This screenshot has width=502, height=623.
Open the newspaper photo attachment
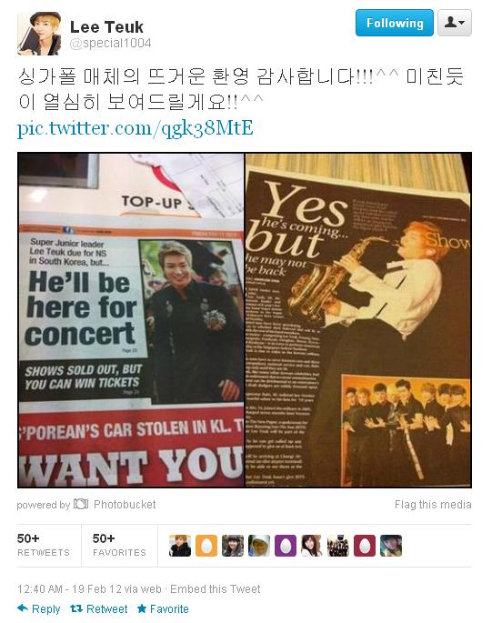[x=245, y=320]
